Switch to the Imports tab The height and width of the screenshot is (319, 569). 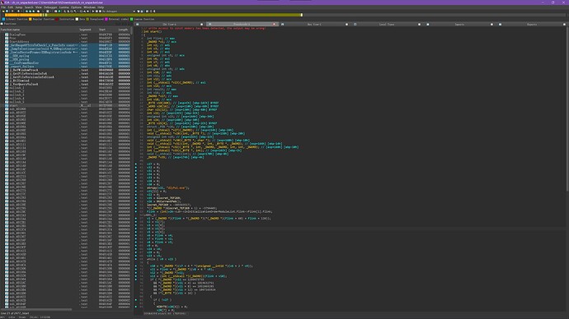(459, 24)
